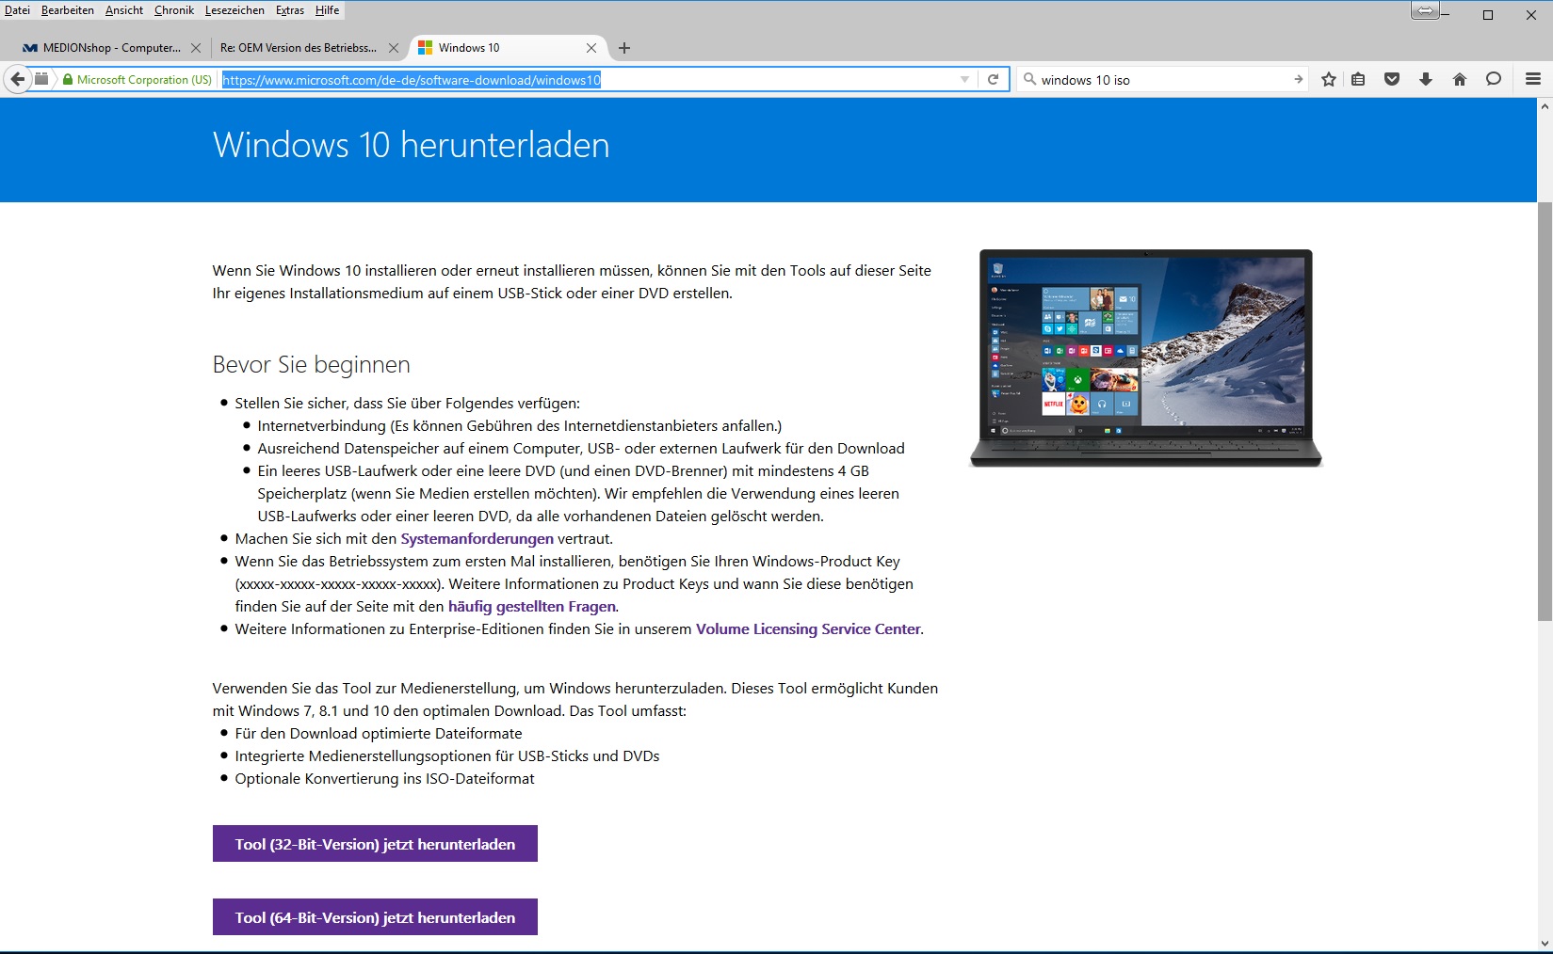Open the bookmarks list icon
Screen dimensions: 1553x954
pos(1358,80)
